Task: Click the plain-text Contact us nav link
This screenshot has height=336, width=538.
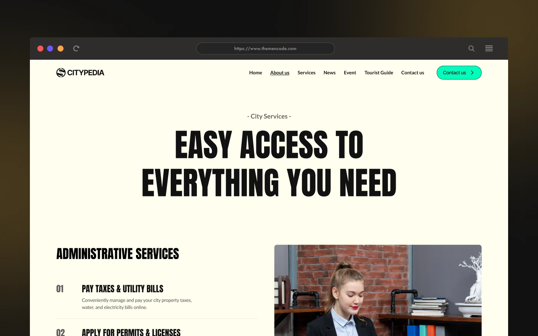Action: pyautogui.click(x=412, y=73)
